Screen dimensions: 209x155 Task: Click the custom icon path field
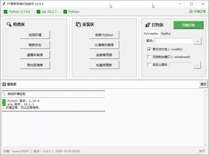181,65
